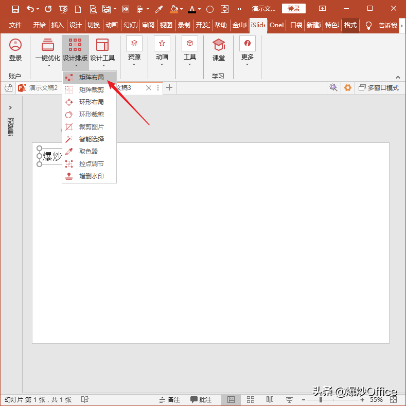
Task: Adjust the zoom slider handle
Action: (x=321, y=400)
